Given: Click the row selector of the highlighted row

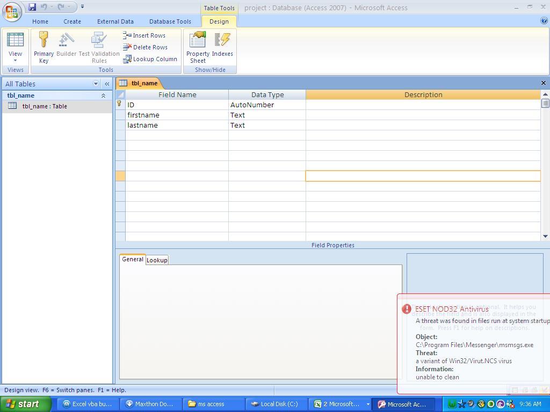Looking at the screenshot, I should [120, 176].
